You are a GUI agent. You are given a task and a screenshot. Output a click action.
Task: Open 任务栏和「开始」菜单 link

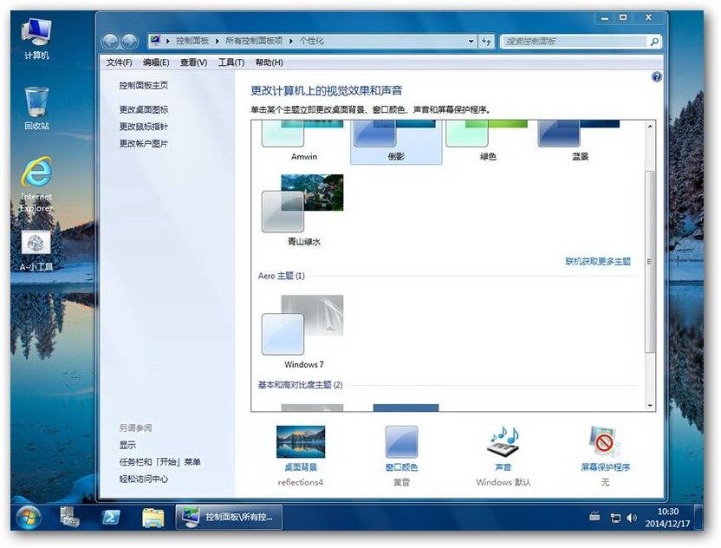coord(159,462)
